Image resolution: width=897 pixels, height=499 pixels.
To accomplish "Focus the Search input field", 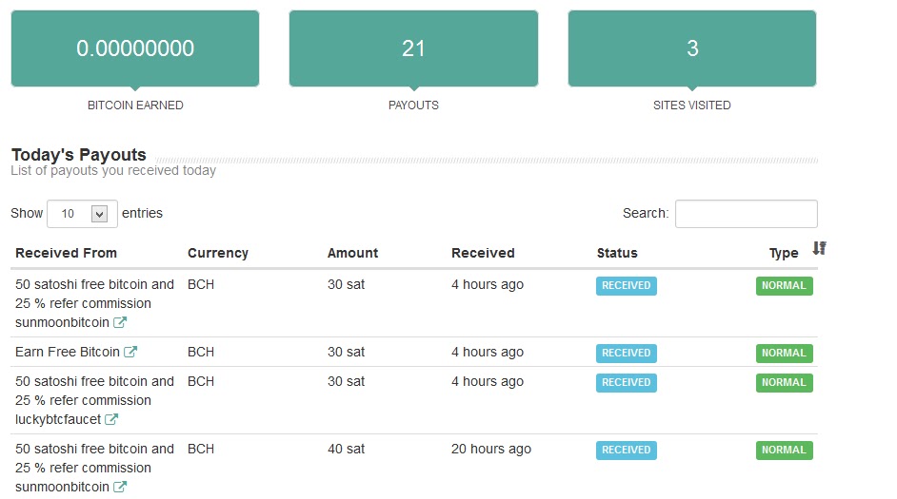I will coord(746,214).
